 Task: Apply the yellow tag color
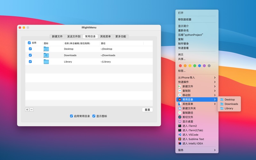pos(190,66)
